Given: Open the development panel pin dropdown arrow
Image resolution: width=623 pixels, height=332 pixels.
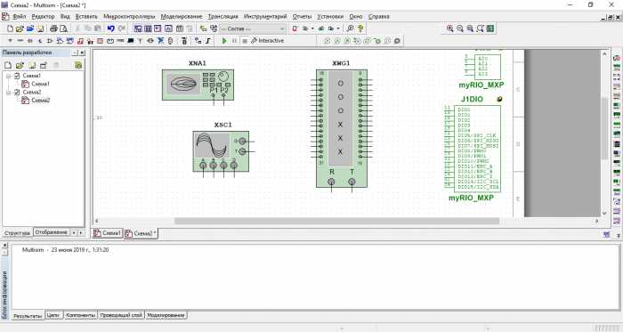Looking at the screenshot, I should click(x=75, y=53).
